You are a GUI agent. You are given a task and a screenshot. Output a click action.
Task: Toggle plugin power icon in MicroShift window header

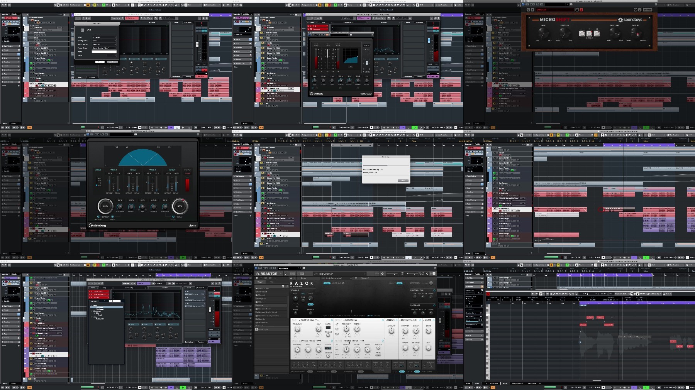point(523,4)
